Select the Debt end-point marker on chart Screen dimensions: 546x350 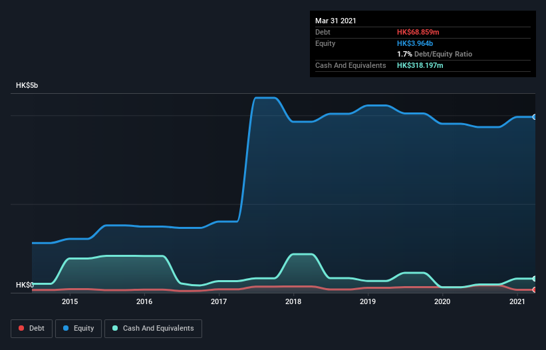pos(534,289)
